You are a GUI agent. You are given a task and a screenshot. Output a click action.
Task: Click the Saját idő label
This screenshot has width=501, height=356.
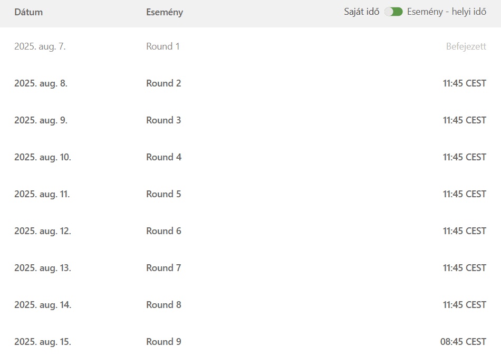point(362,12)
